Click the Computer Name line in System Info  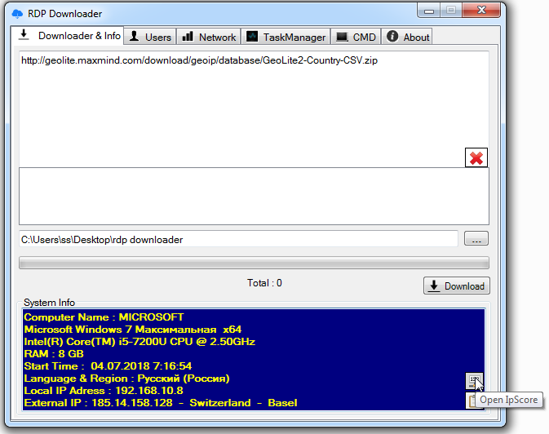point(104,317)
